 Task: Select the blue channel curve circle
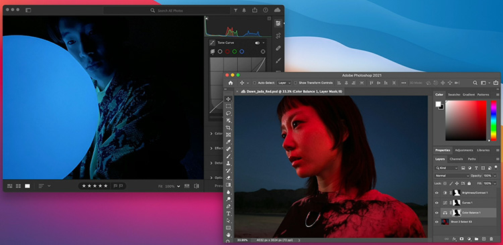click(x=241, y=52)
